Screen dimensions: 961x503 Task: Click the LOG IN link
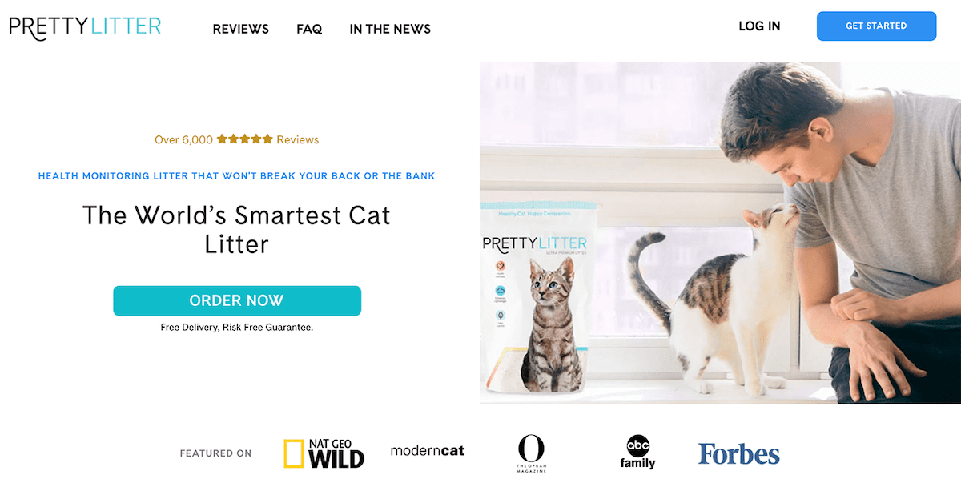(x=759, y=26)
